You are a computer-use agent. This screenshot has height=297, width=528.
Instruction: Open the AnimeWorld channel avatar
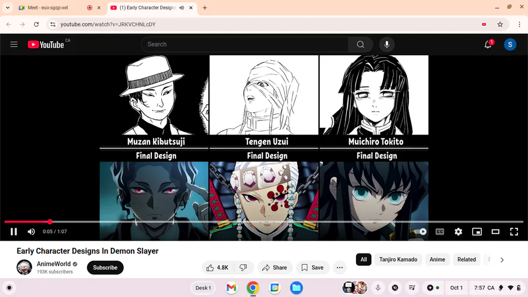24,268
